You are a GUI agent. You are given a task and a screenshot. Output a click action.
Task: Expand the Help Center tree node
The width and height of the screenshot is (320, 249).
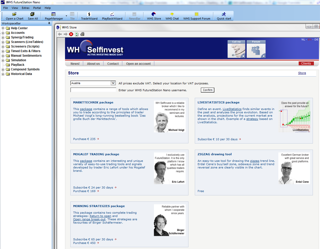click(x=3, y=28)
